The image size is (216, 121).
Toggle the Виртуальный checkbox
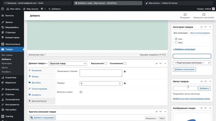(106, 64)
